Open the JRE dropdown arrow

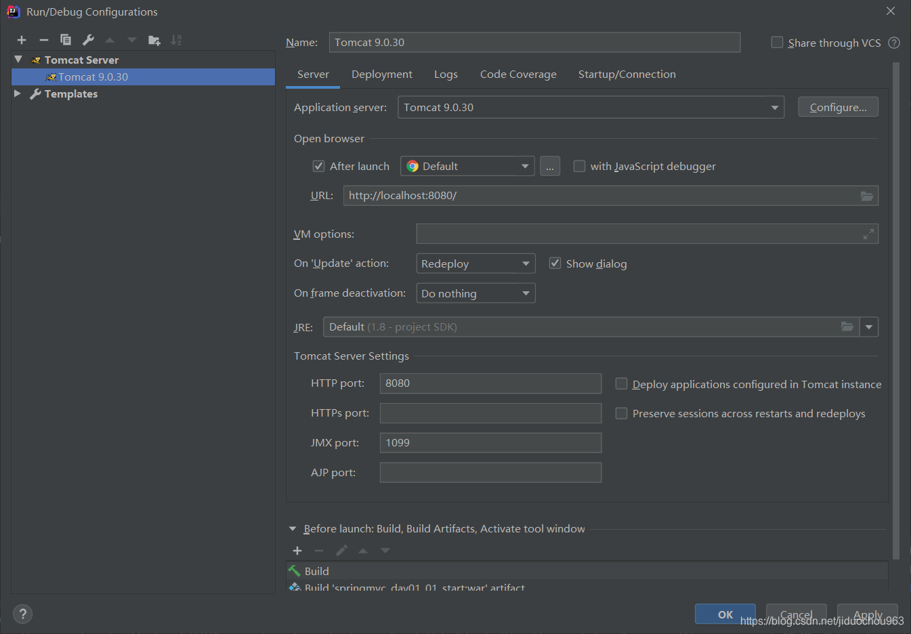(869, 326)
